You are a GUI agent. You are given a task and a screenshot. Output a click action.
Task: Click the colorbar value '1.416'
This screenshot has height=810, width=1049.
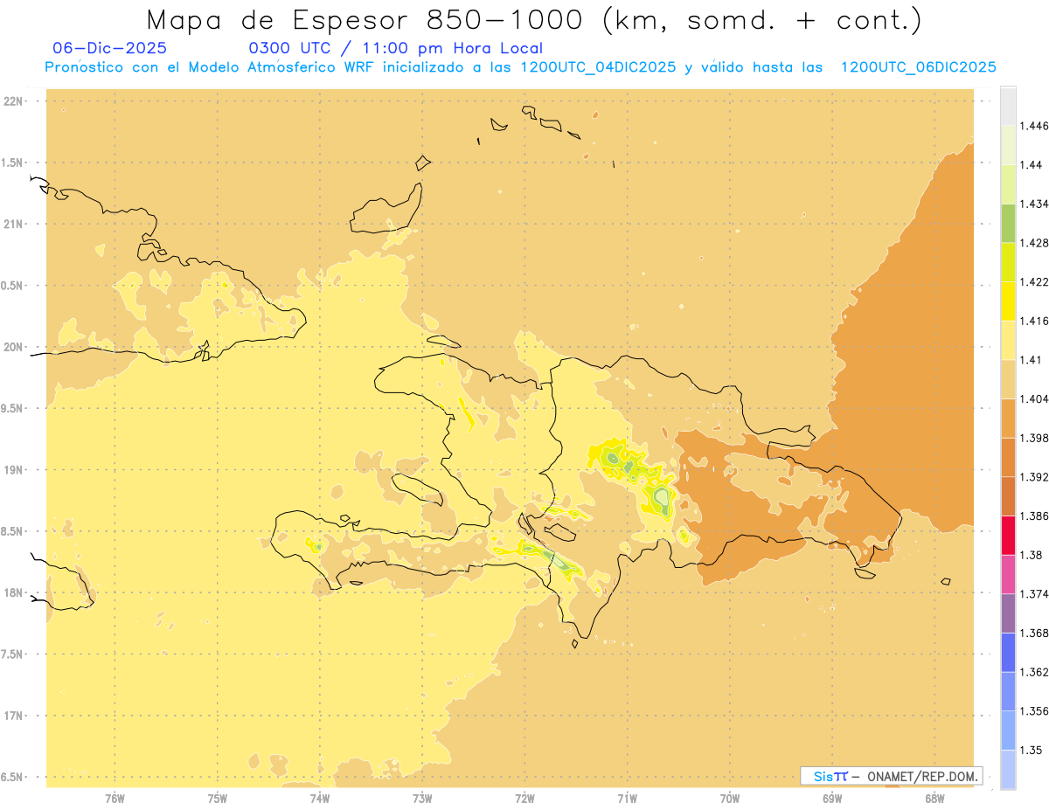[1033, 321]
